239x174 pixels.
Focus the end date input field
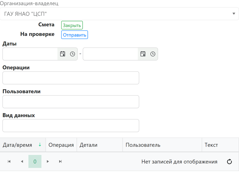(x=111, y=54)
